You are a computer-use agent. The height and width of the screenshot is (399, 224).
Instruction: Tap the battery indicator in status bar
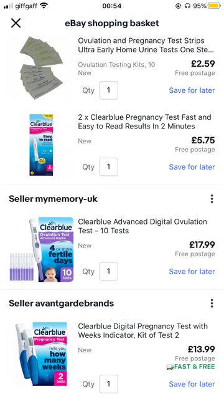tap(214, 6)
